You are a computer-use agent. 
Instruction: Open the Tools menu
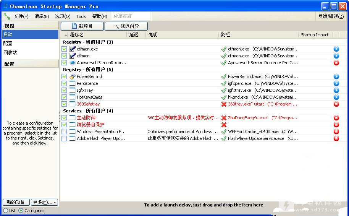click(81, 16)
